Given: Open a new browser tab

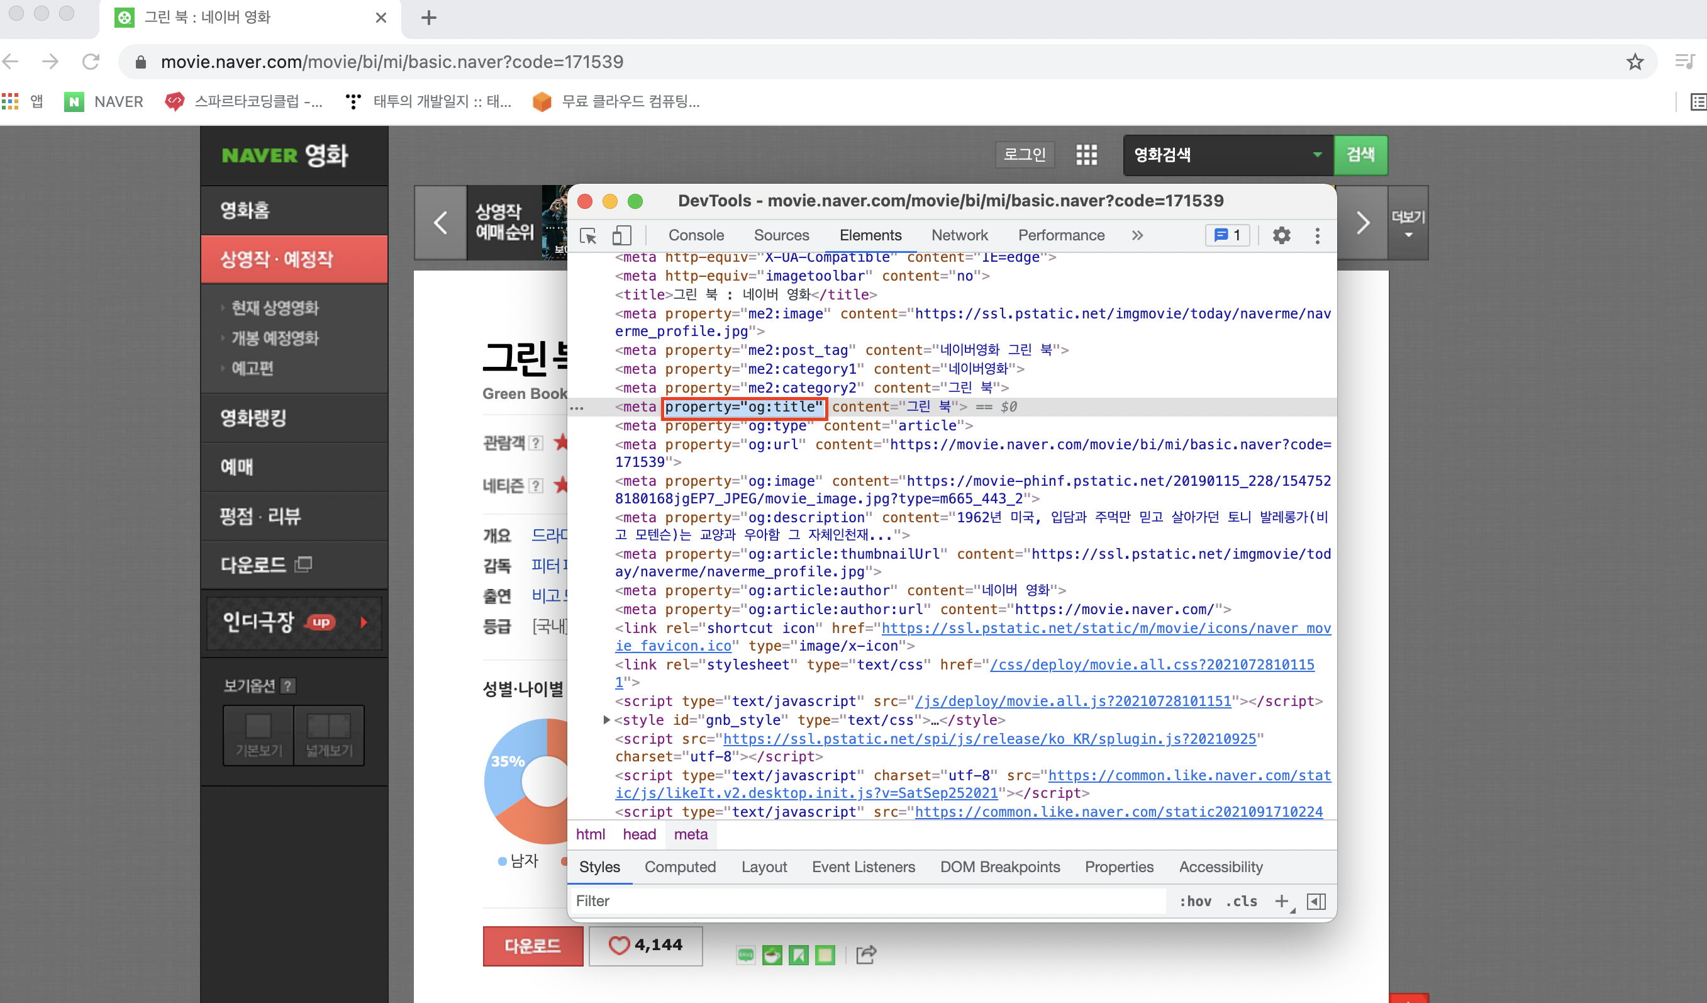Looking at the screenshot, I should point(428,17).
